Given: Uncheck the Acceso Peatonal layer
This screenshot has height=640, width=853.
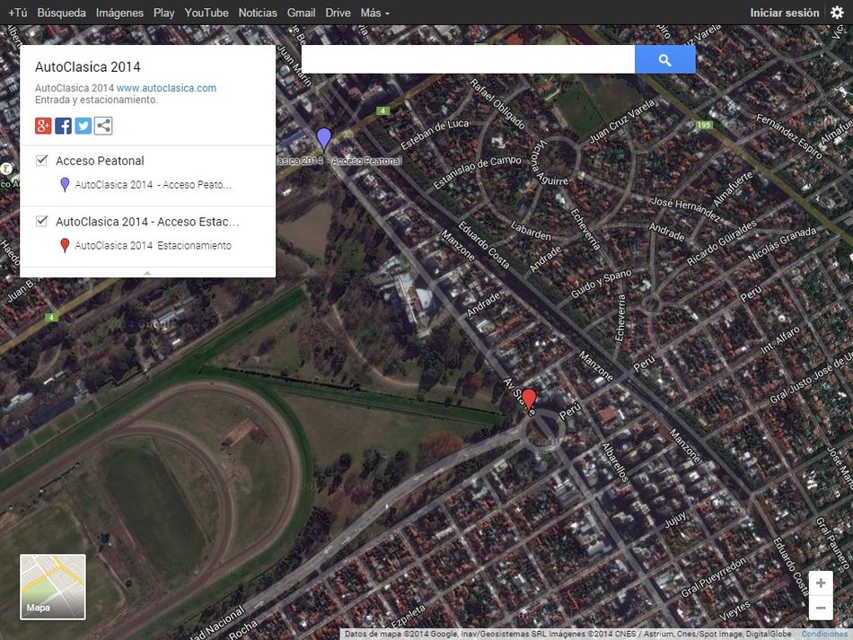Looking at the screenshot, I should 41,161.
